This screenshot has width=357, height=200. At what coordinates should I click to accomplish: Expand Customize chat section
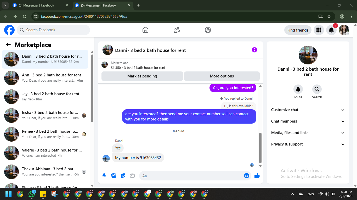coord(308,110)
